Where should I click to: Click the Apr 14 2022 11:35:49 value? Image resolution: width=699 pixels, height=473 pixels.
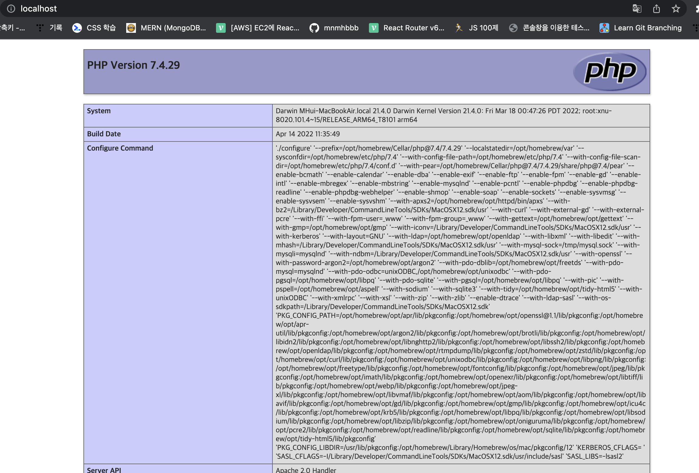click(x=308, y=134)
